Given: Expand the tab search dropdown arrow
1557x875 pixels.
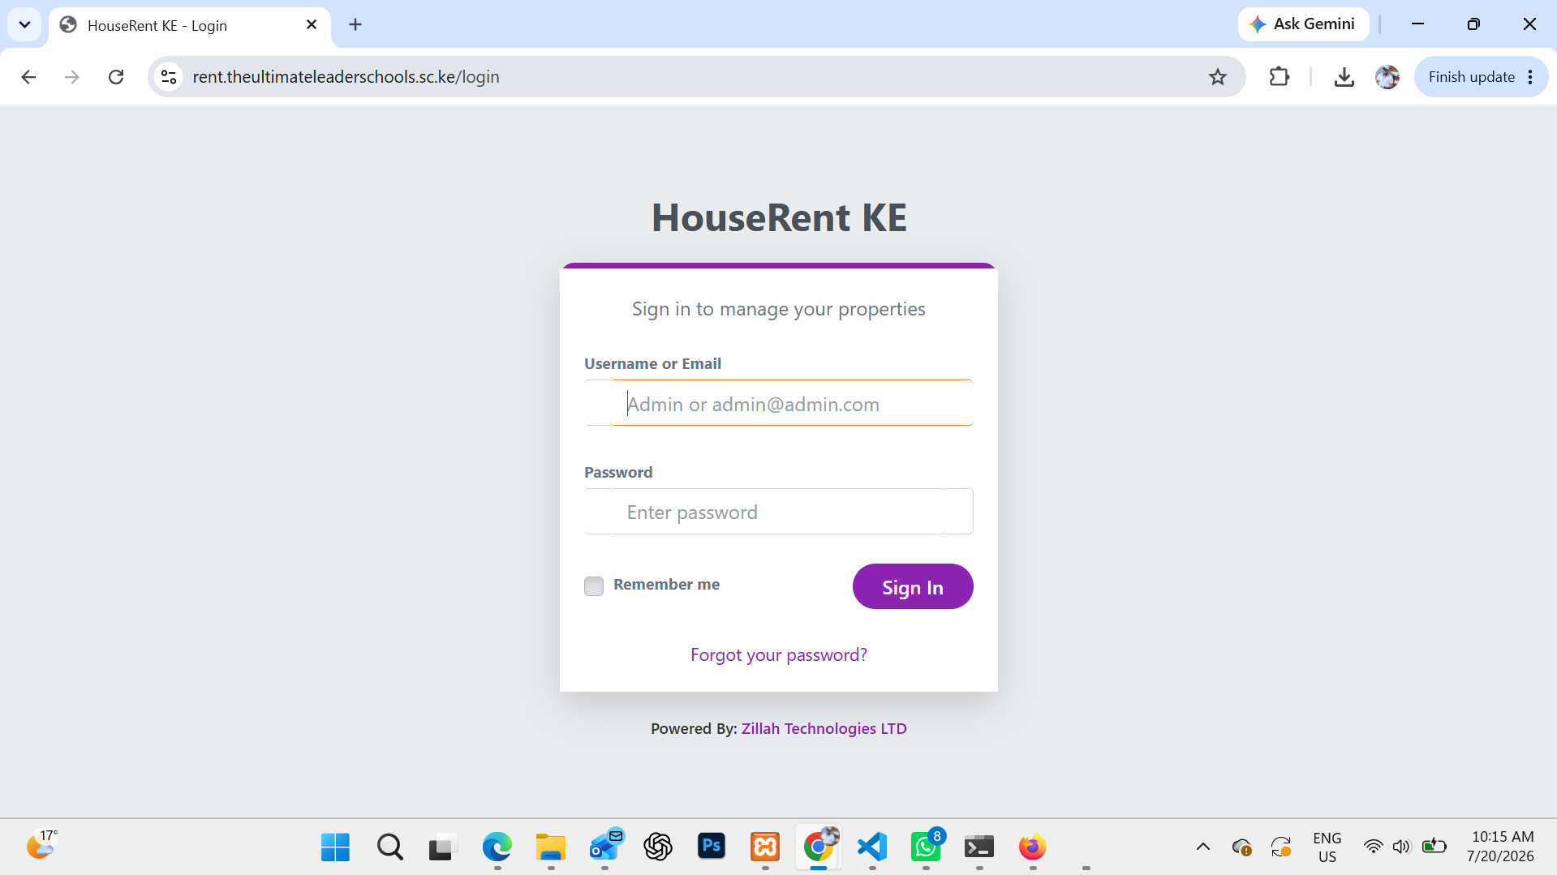Looking at the screenshot, I should 24,24.
